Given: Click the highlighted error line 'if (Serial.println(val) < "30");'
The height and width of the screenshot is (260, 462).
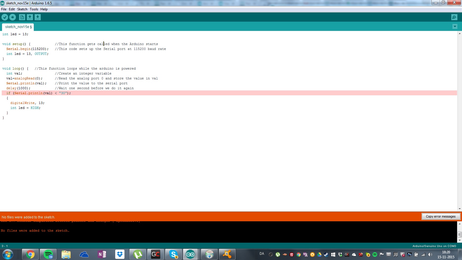Looking at the screenshot, I should tap(229, 93).
